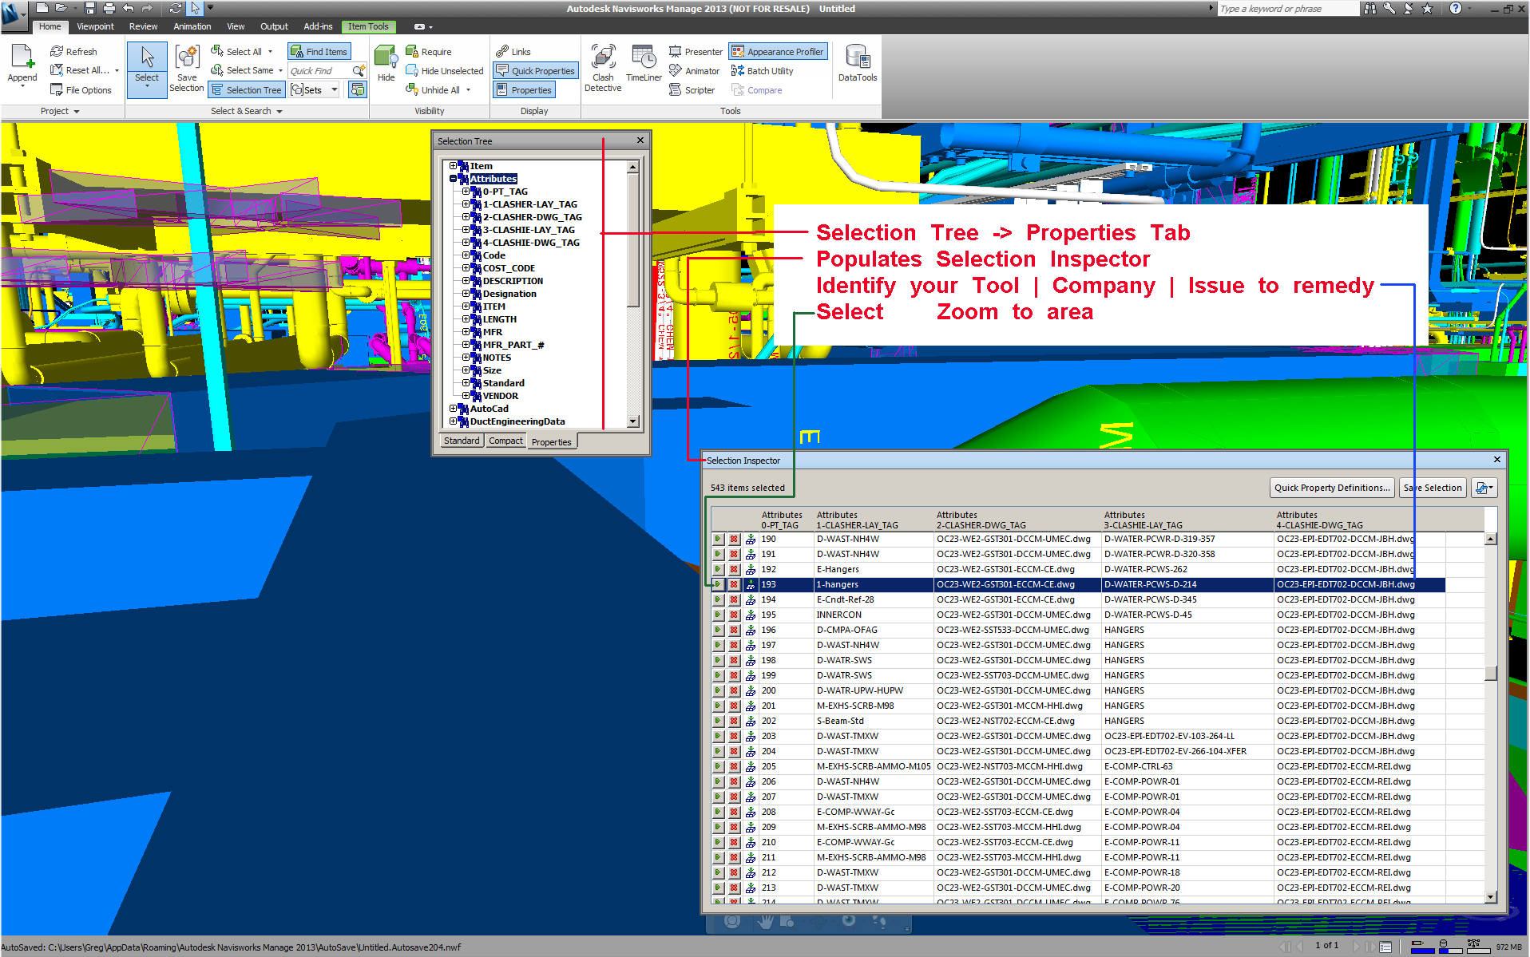
Task: Switch to the Viewpoint ribbon tab
Action: (95, 26)
